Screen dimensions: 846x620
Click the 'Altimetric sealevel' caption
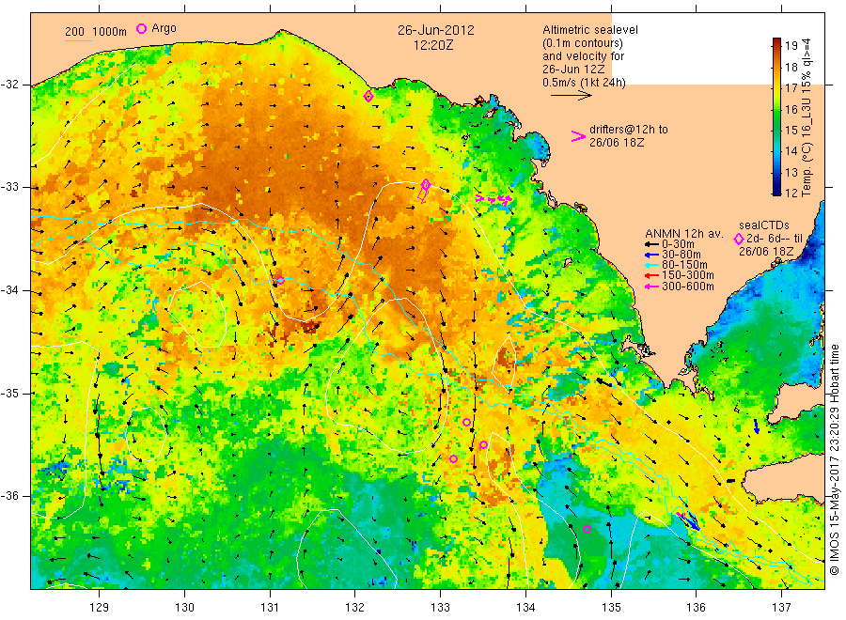click(590, 30)
